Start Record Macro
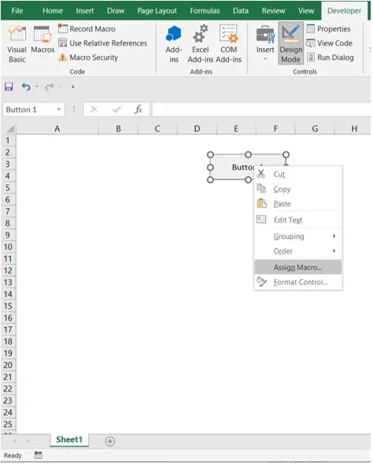Viewport: 373px width, 464px height. pos(87,28)
